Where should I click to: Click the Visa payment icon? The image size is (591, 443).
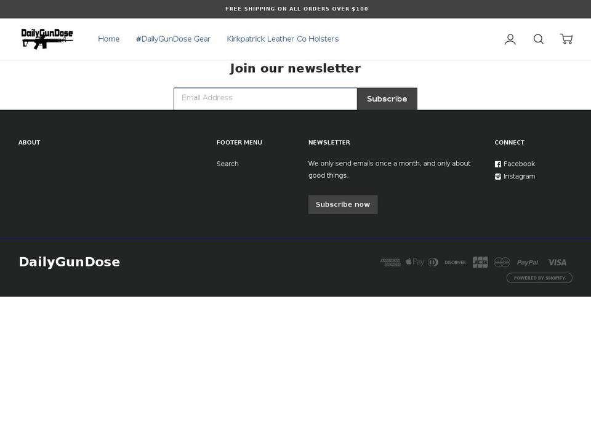(557, 263)
